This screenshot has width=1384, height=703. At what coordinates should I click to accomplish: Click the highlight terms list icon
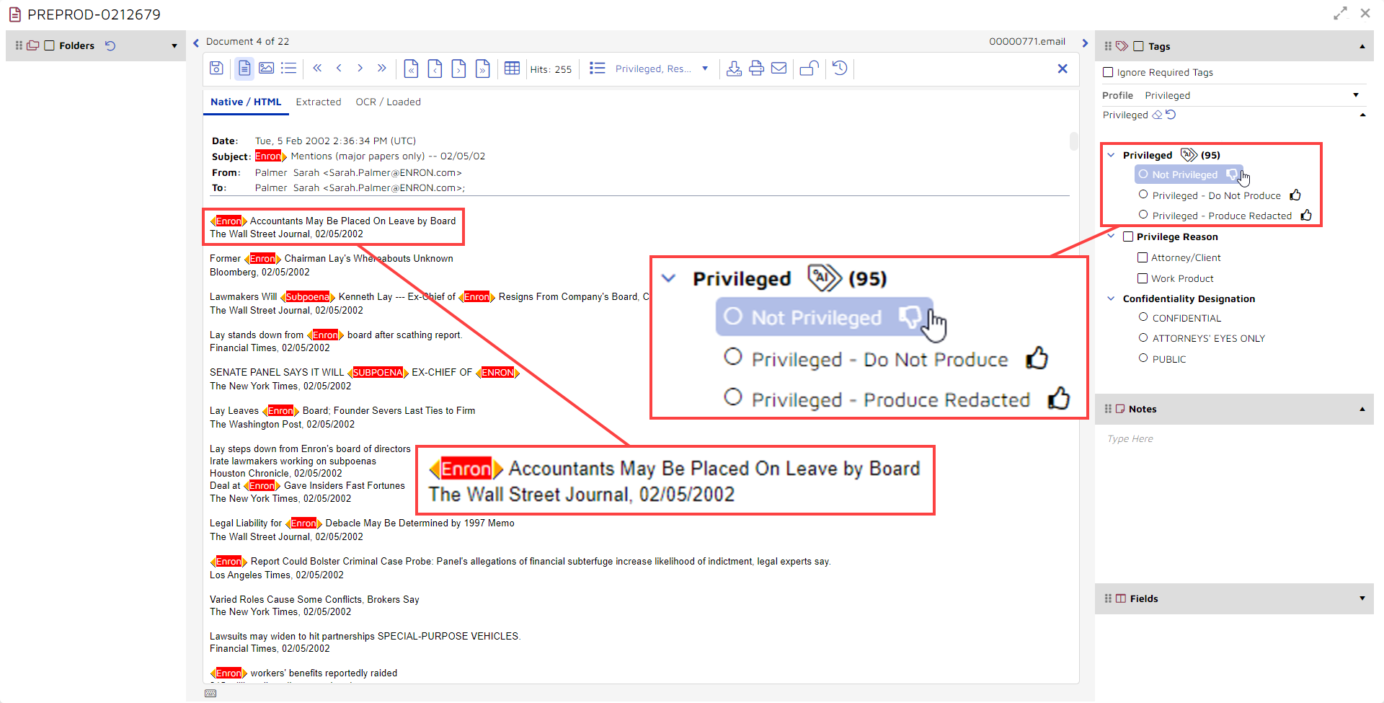597,68
